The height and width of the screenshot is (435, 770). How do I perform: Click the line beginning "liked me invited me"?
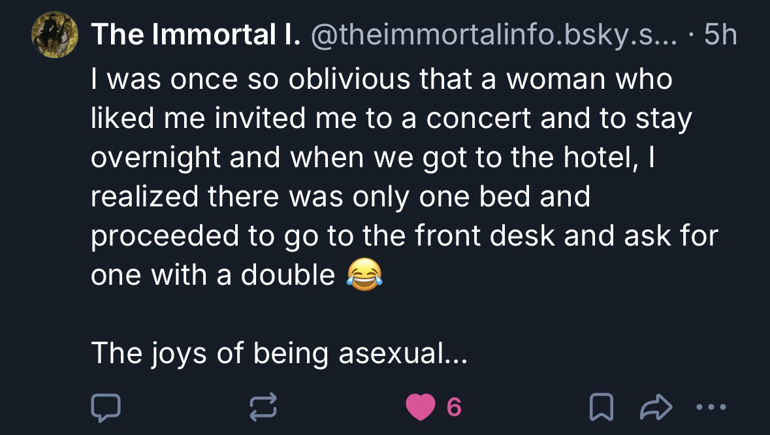[391, 118]
